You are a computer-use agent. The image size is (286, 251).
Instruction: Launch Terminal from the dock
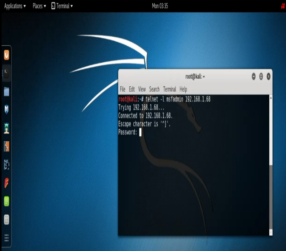point(6,73)
